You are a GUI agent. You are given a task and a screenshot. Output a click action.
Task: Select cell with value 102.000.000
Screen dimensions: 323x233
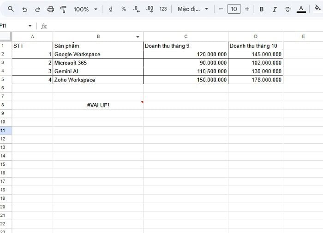256,63
